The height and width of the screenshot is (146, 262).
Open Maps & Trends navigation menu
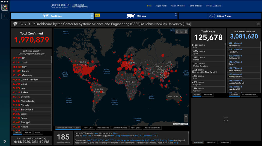click(161, 6)
